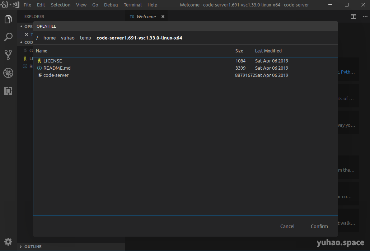This screenshot has height=251, width=370.
Task: Open the Search view in activity bar
Action: click(x=8, y=37)
